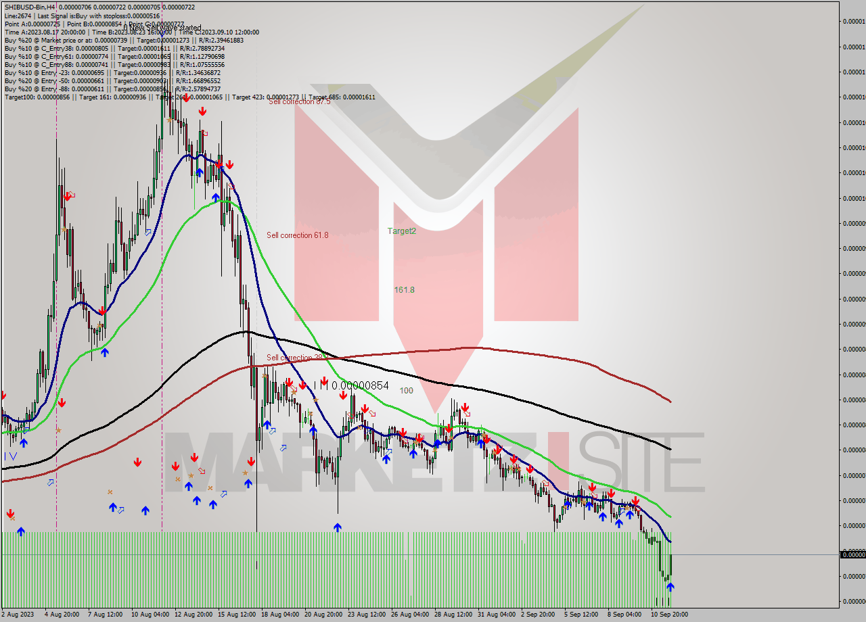Click the '26 Aug 04:00' time axis label
This screenshot has width=866, height=622.
[x=410, y=614]
